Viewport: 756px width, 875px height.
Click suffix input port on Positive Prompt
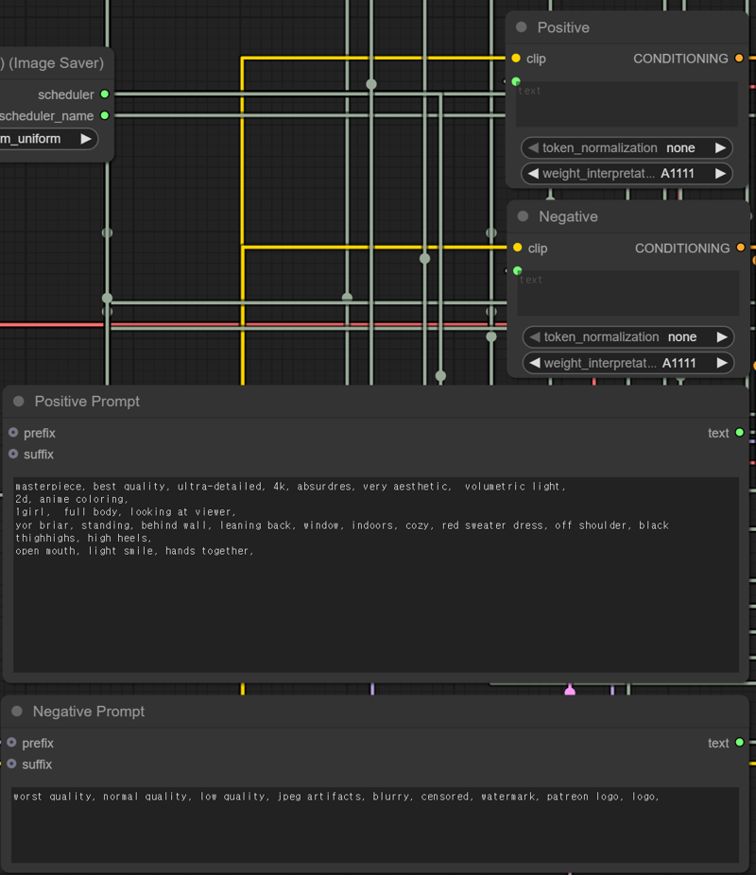(x=13, y=454)
